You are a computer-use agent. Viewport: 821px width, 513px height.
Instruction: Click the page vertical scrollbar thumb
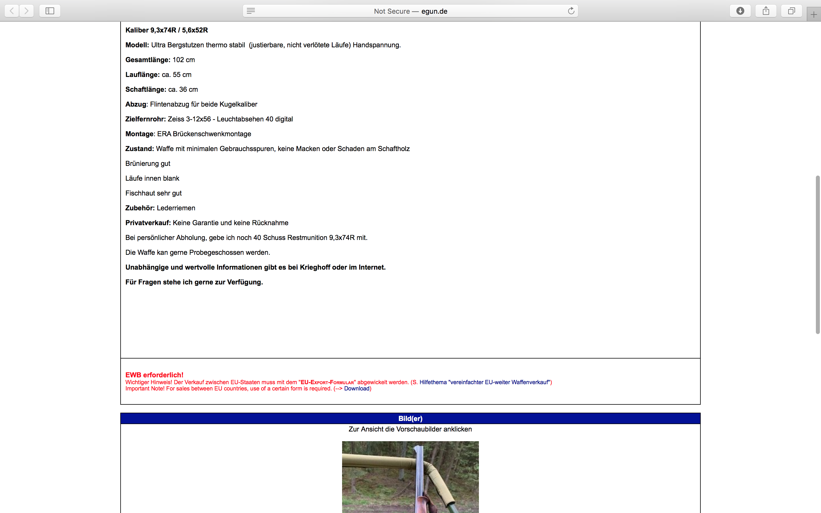point(818,255)
